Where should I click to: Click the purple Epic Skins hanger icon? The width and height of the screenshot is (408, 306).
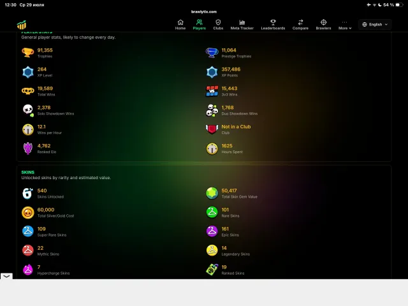212,231
